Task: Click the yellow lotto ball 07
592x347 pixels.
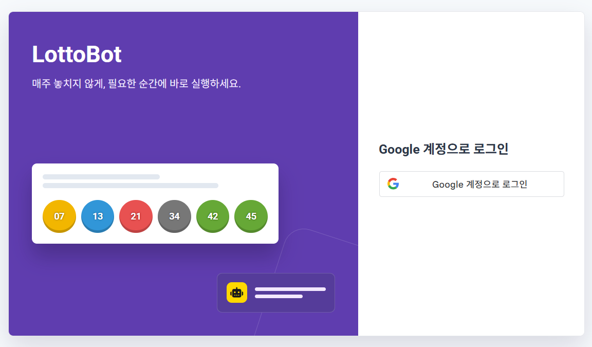Action: [x=59, y=216]
